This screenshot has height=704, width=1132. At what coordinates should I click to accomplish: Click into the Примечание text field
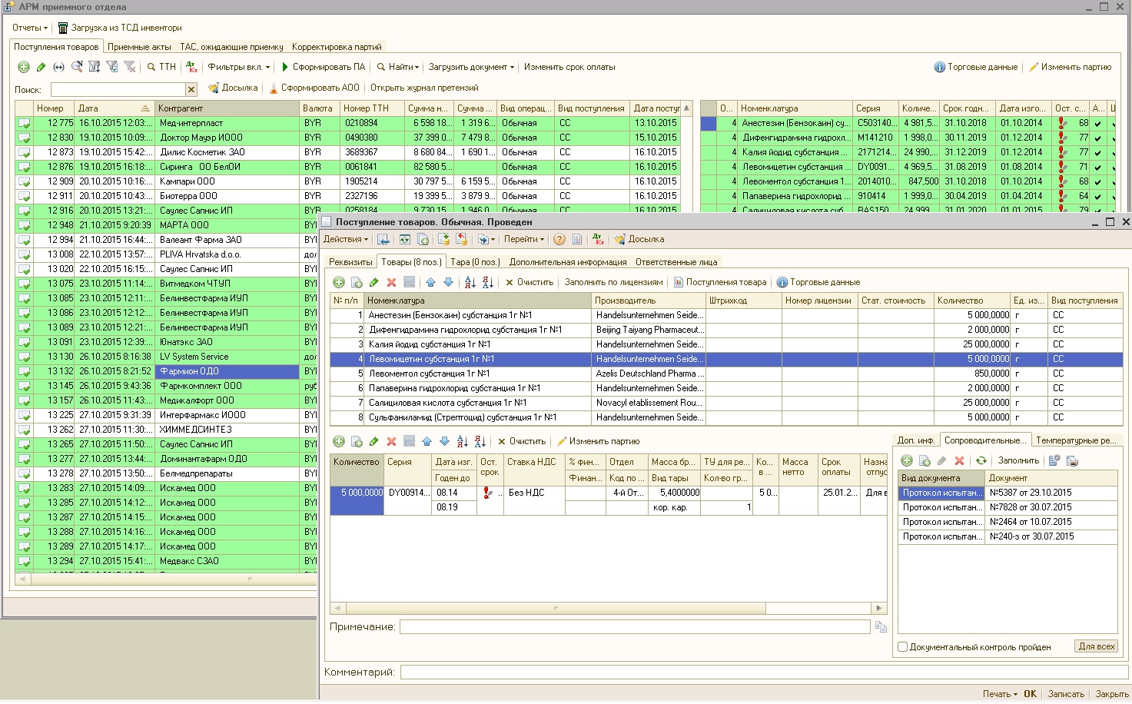coord(634,627)
